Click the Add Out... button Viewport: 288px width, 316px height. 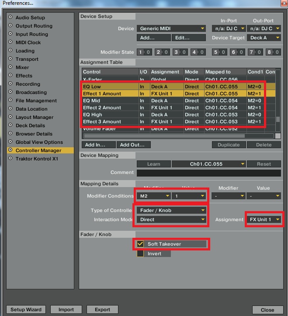[x=134, y=145]
